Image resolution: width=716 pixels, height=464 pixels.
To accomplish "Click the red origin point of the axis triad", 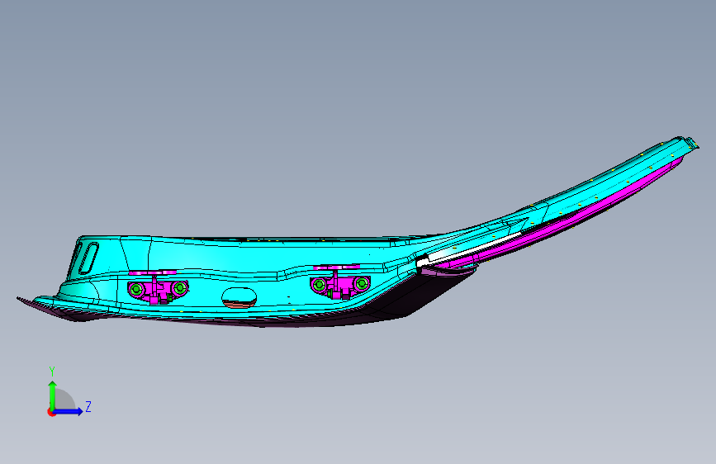I will point(51,412).
